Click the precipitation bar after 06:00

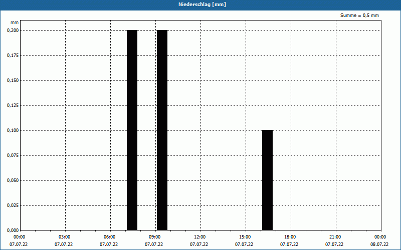132,130
